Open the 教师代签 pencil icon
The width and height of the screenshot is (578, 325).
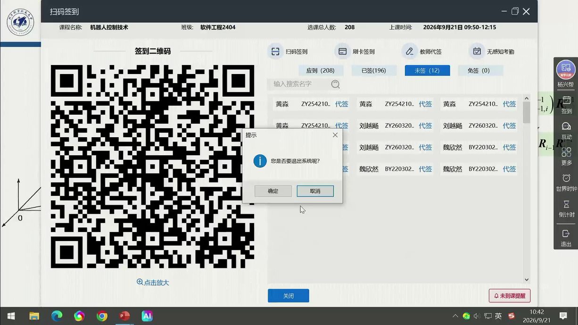[409, 51]
